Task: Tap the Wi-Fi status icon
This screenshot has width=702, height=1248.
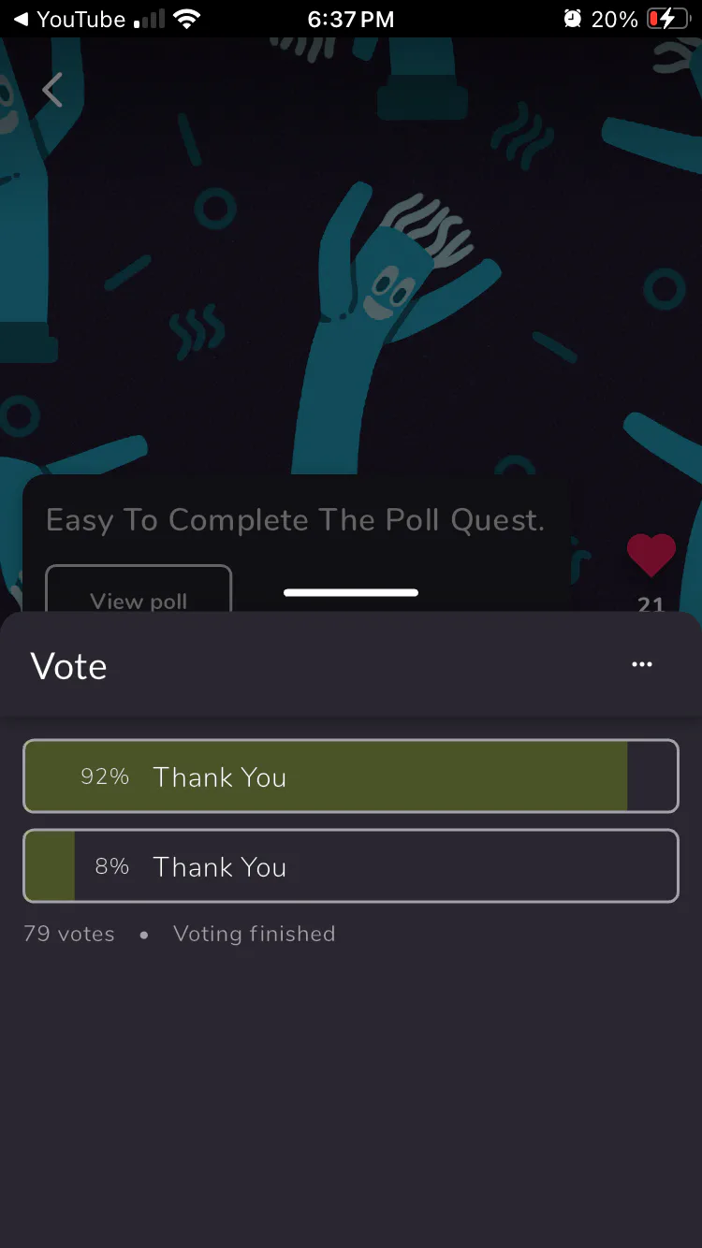Action: [187, 19]
